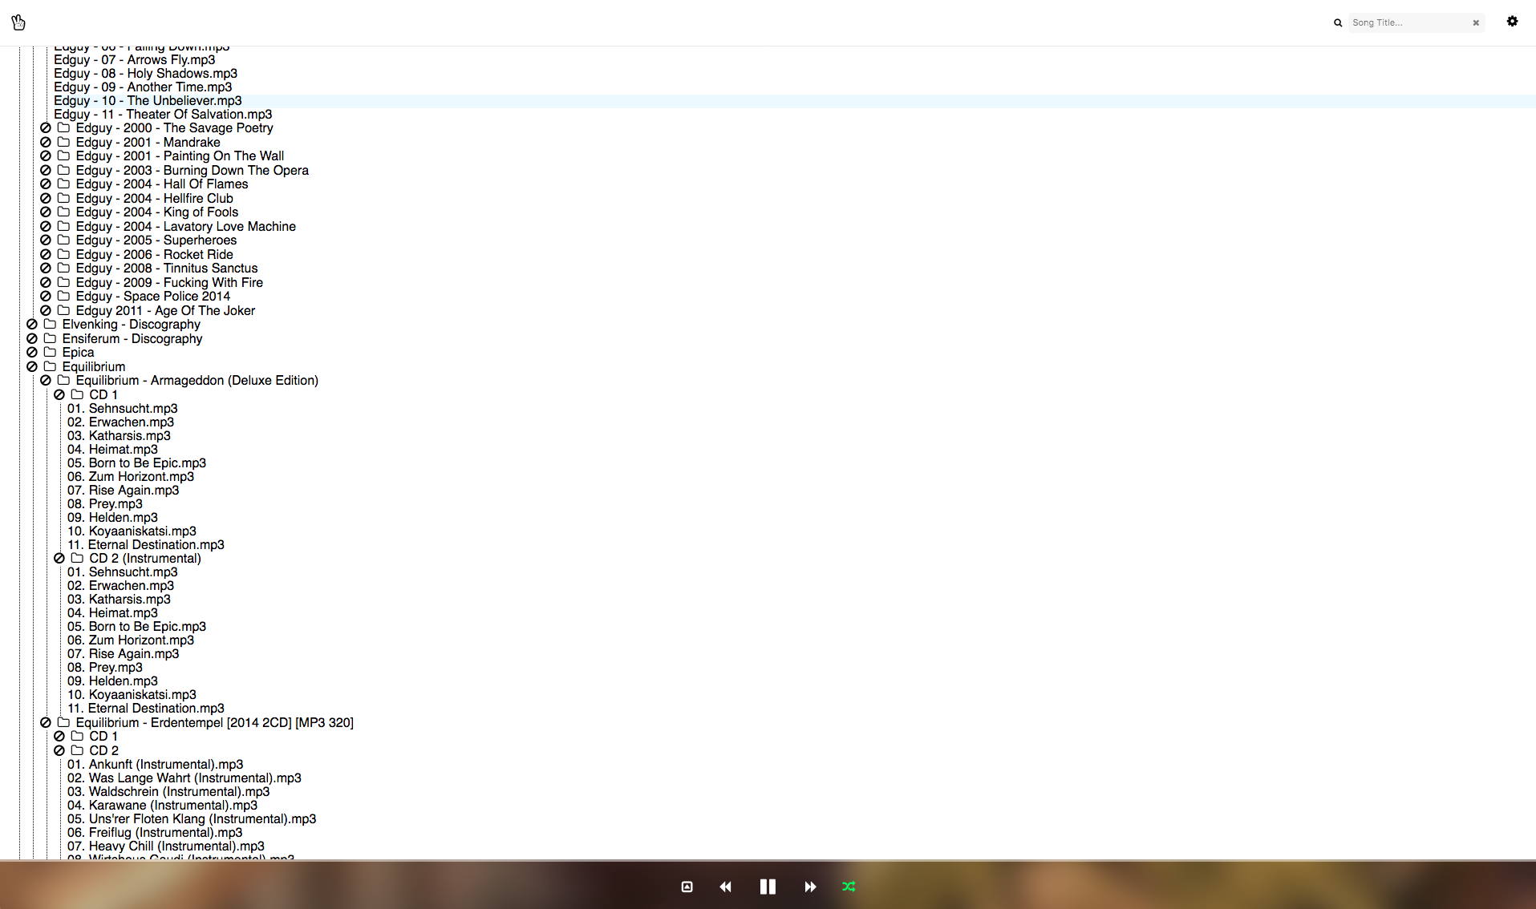This screenshot has height=909, width=1536.
Task: Click the progress bar above the player controls
Action: (x=768, y=861)
